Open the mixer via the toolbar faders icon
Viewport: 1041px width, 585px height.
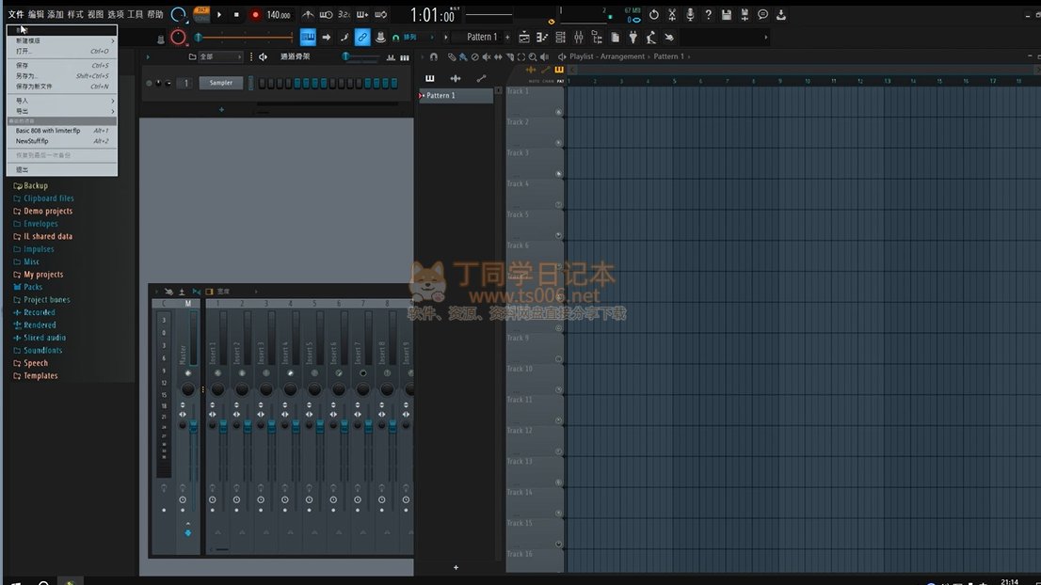pos(578,37)
